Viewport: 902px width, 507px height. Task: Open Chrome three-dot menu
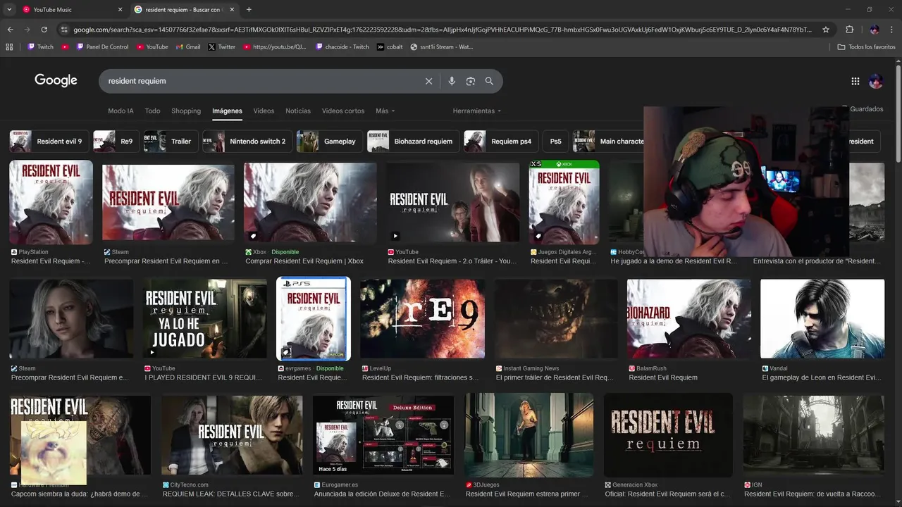[x=891, y=30]
